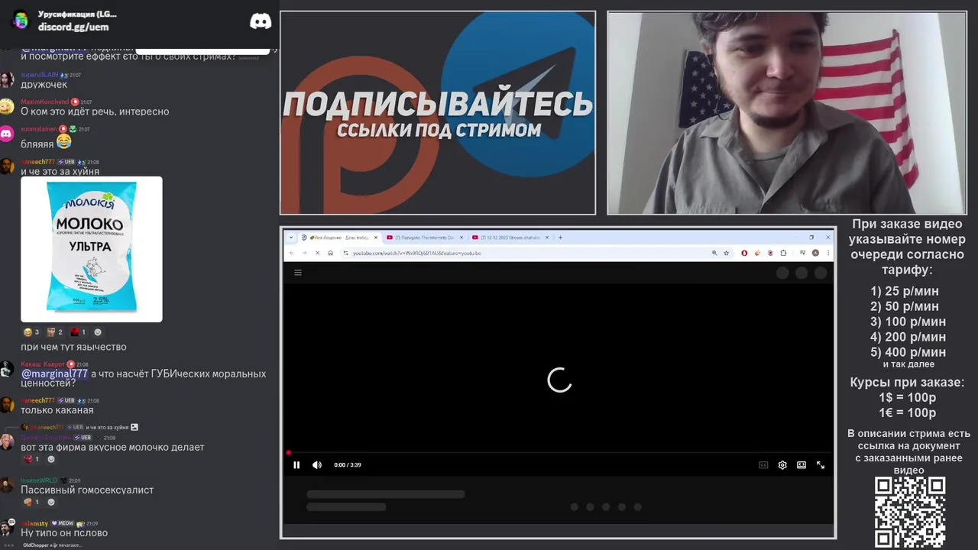
Task: Click the video time label 0:00 / 3:39
Action: pos(348,464)
